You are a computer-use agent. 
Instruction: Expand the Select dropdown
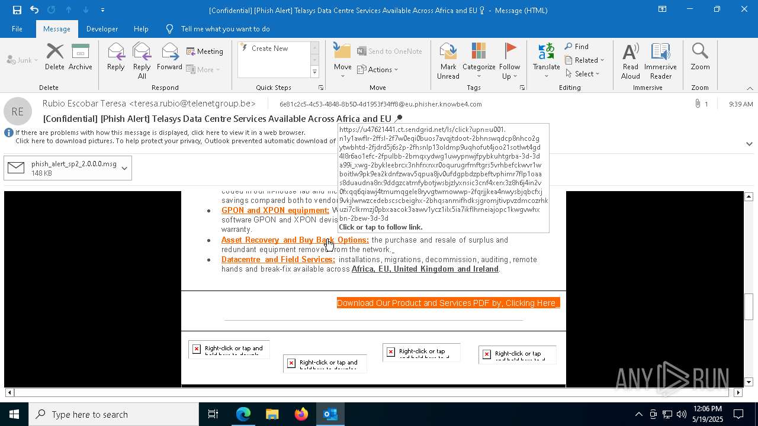click(x=583, y=74)
